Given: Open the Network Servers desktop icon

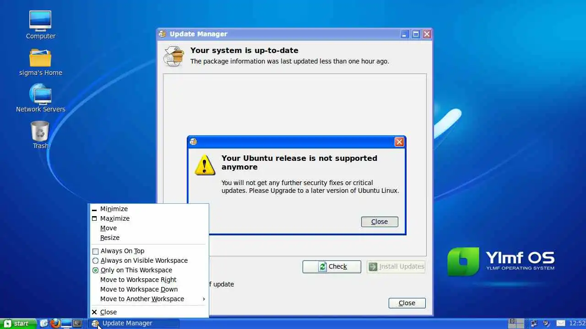Looking at the screenshot, I should tap(40, 94).
